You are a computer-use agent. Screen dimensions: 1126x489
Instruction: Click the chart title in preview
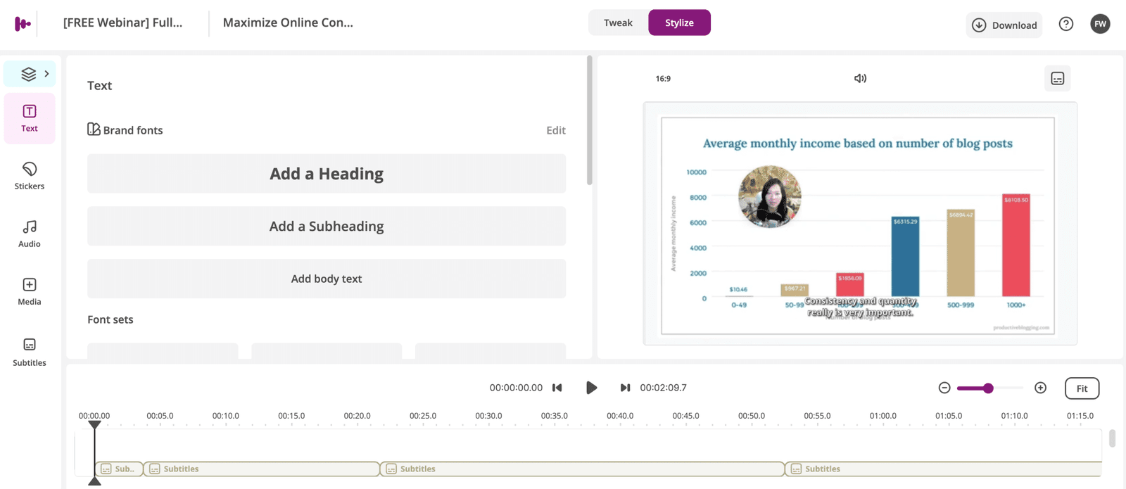pos(858,144)
